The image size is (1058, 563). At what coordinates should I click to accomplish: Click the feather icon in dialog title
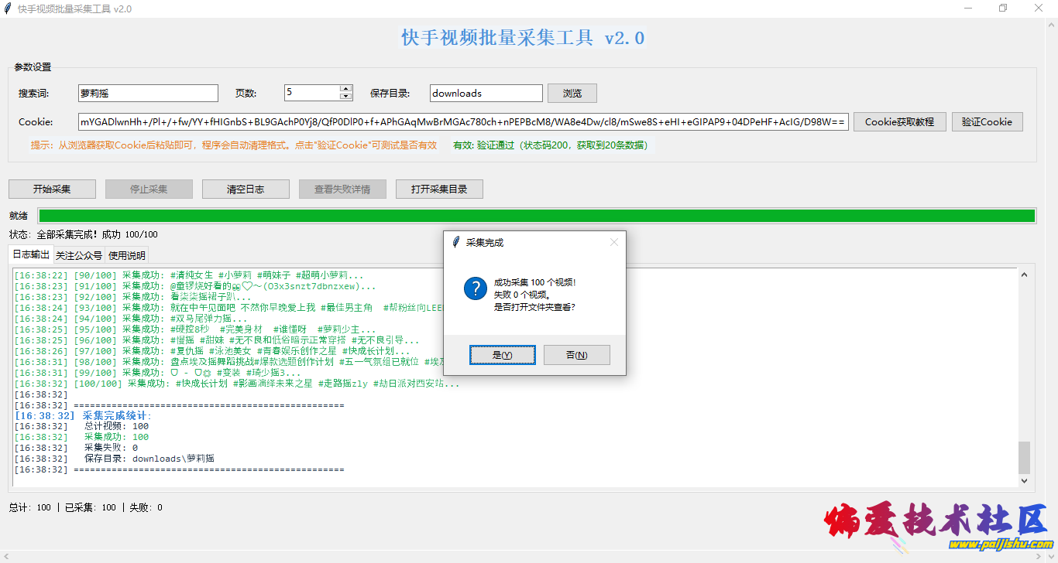[456, 242]
